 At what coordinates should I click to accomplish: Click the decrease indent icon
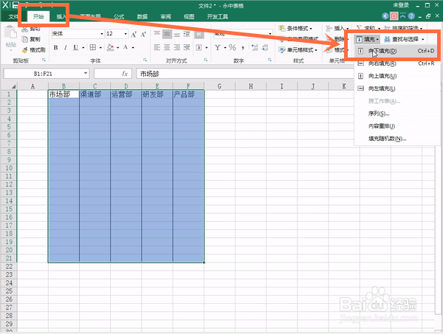click(x=187, y=34)
